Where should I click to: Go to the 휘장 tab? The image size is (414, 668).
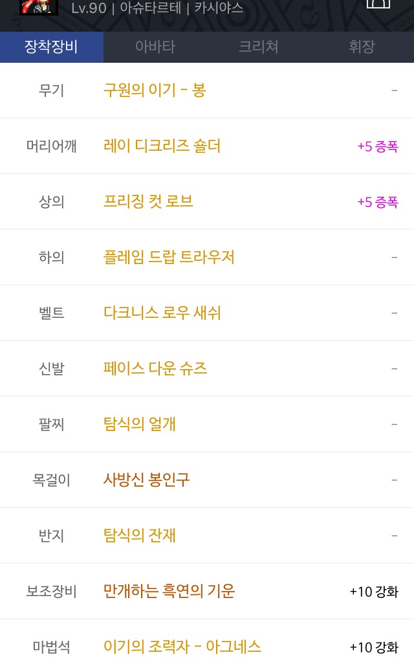pos(362,47)
